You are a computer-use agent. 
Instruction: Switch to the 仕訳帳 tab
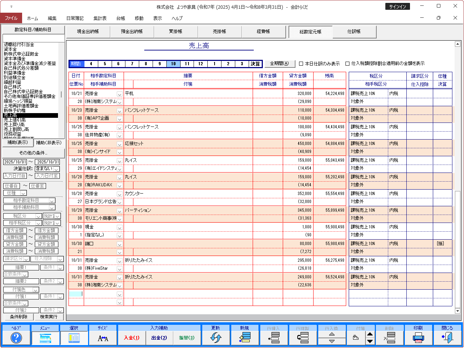click(x=354, y=32)
